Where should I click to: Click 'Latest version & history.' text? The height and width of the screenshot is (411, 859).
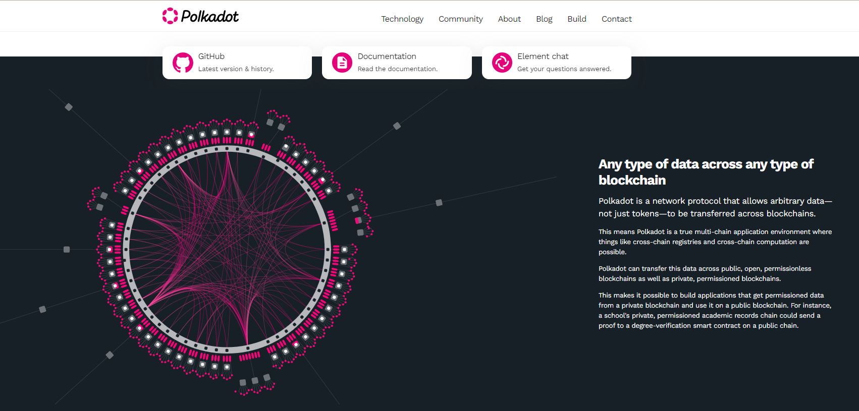click(x=236, y=69)
